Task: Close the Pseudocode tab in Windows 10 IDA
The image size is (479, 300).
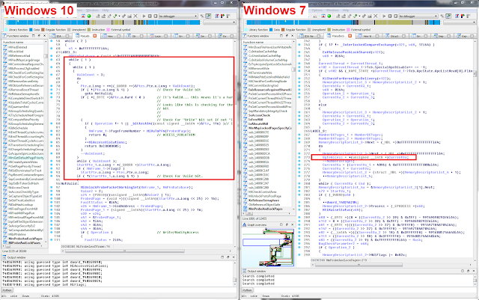Action: [x=95, y=36]
